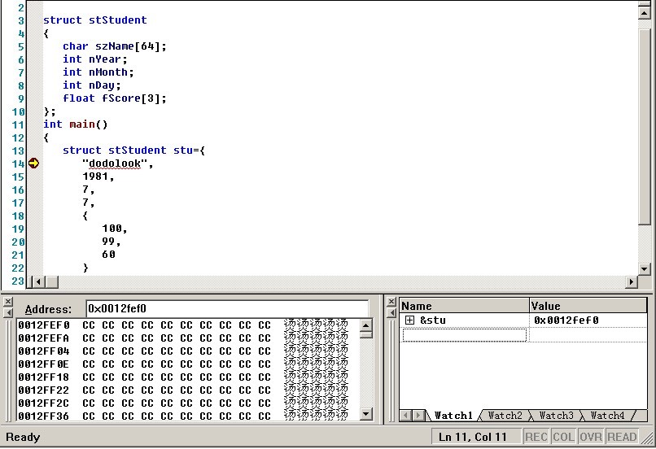This screenshot has height=449, width=656.
Task: Click the Name column header
Action: [x=462, y=306]
